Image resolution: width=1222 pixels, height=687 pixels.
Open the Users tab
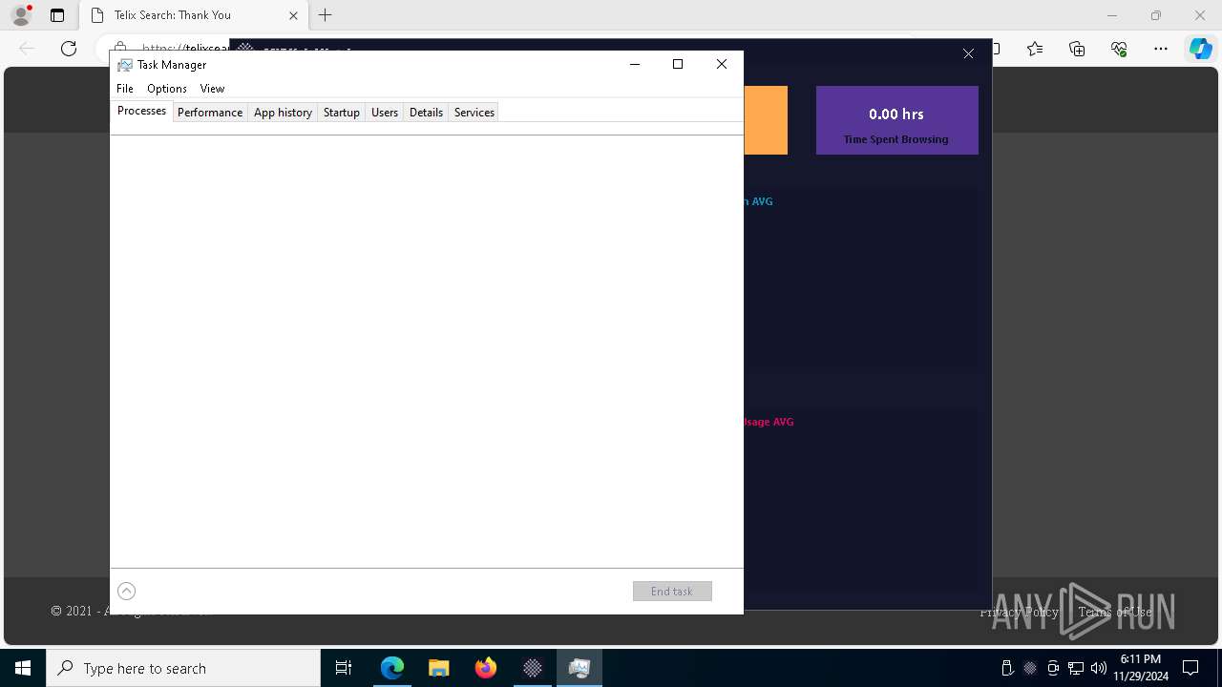(x=385, y=113)
